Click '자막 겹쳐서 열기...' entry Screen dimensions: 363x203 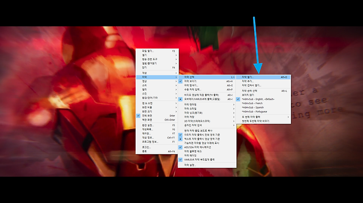coord(263,85)
